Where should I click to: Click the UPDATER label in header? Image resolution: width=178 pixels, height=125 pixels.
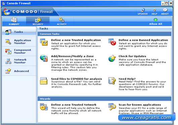pyautogui.click(x=143, y=14)
